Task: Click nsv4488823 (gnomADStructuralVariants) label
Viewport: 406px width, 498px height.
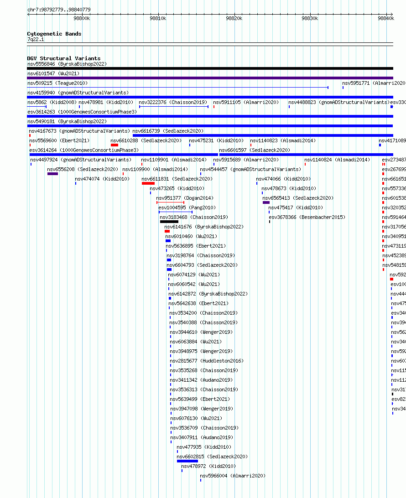Action: (x=339, y=102)
